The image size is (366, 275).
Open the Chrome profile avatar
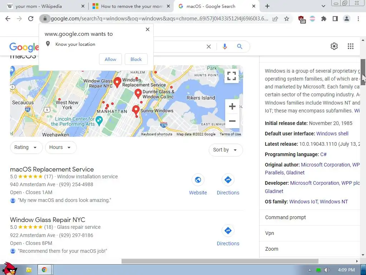[x=347, y=19]
